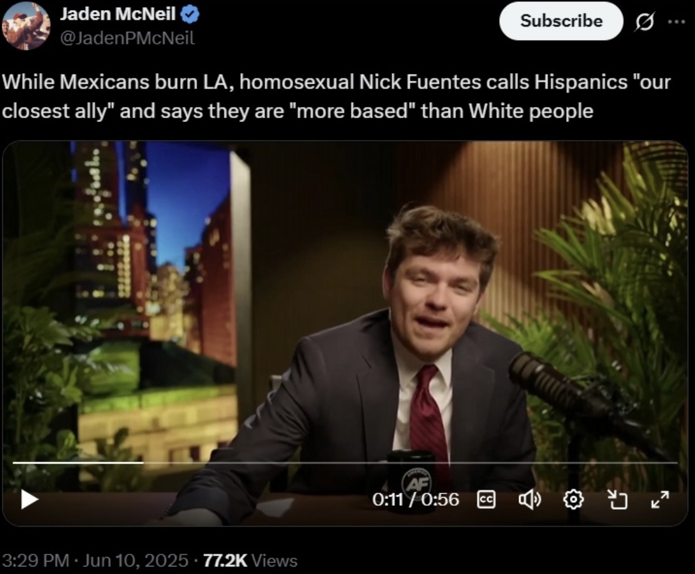Screen dimensions: 695x574
Task: Open the Jaden McNeil display name link
Action: click(x=118, y=14)
